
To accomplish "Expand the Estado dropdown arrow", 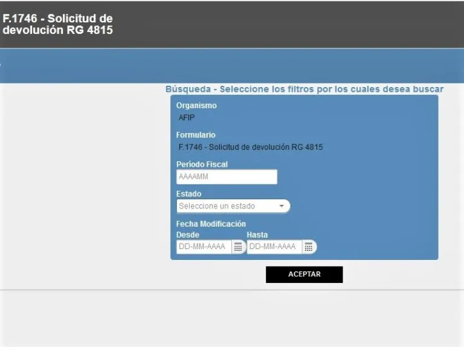I will click(x=282, y=206).
